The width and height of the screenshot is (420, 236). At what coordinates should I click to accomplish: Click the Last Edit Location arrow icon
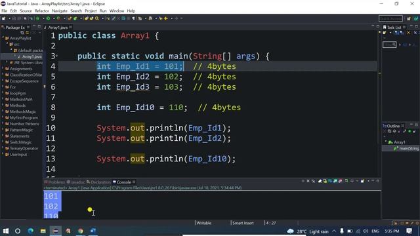coord(161,18)
